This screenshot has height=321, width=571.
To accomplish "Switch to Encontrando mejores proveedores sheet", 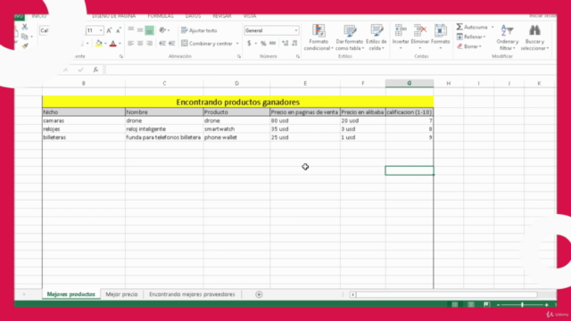I will 192,294.
